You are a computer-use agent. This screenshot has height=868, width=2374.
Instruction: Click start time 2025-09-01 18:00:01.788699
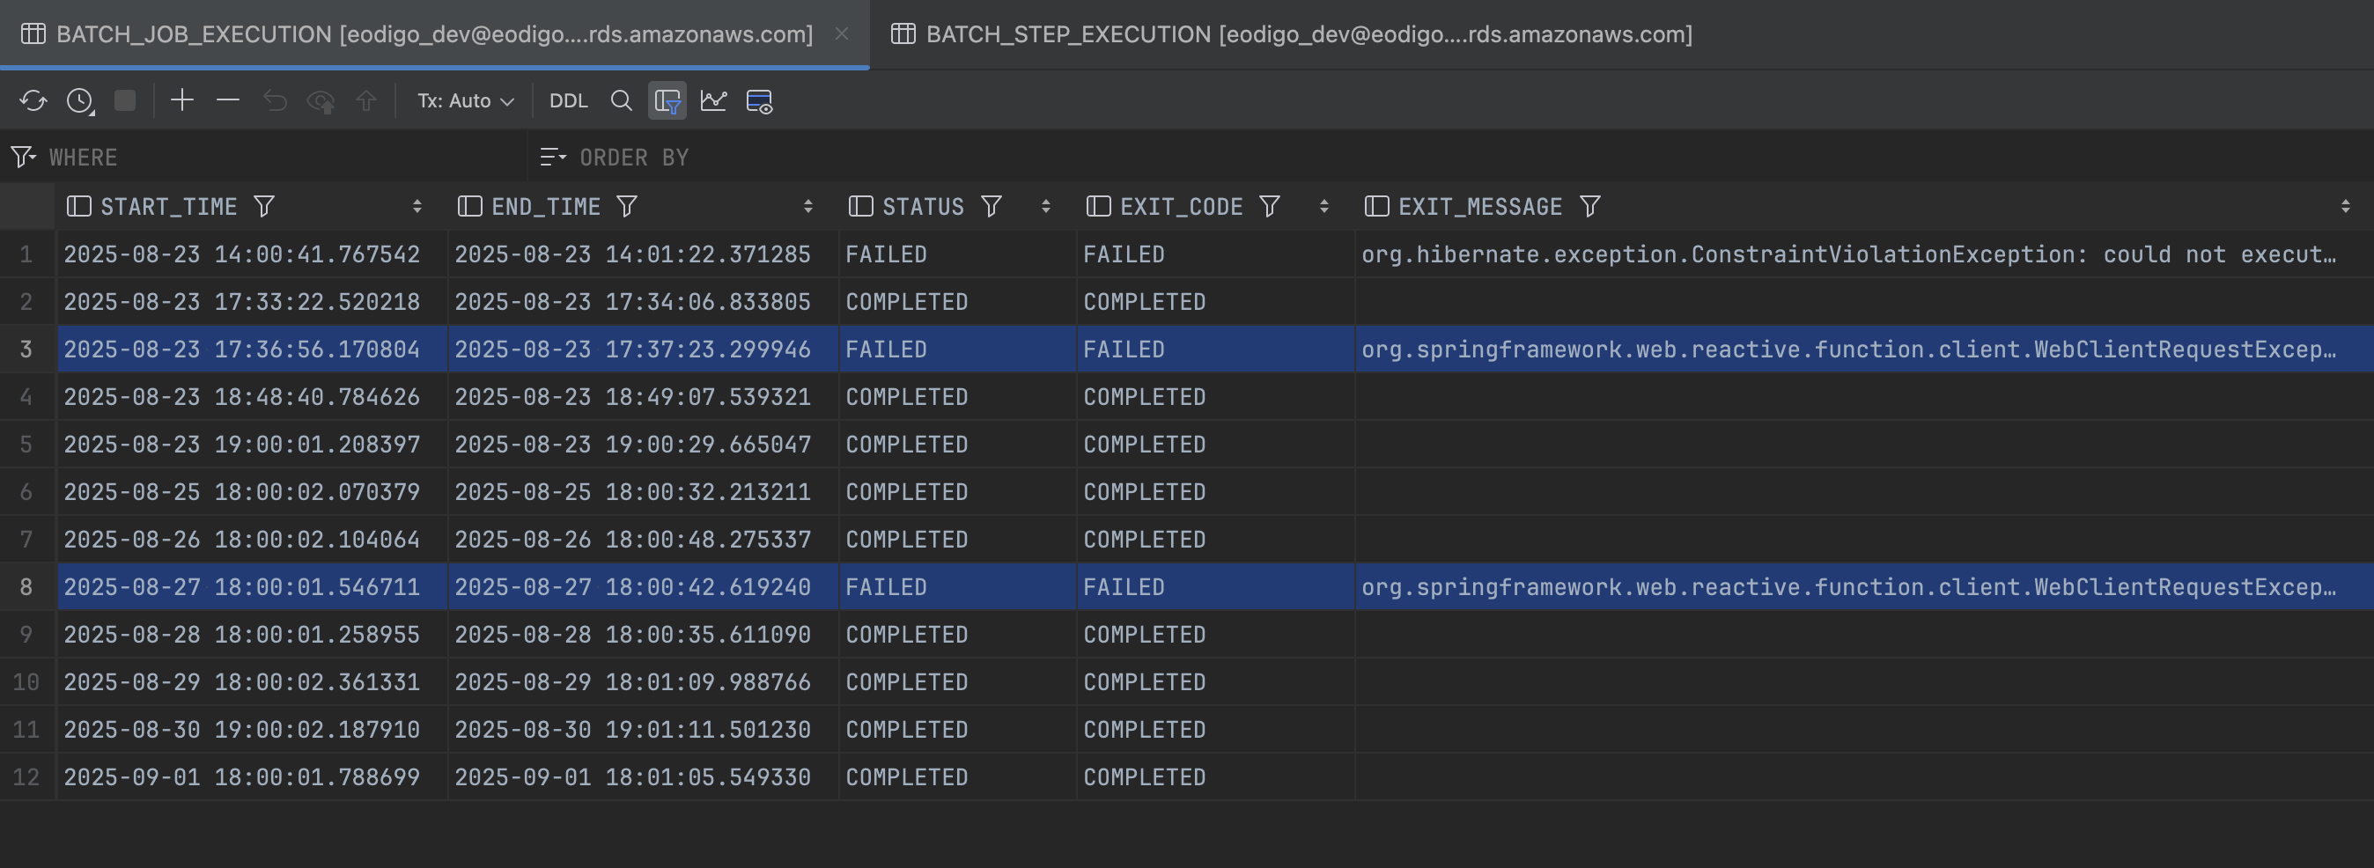point(253,776)
